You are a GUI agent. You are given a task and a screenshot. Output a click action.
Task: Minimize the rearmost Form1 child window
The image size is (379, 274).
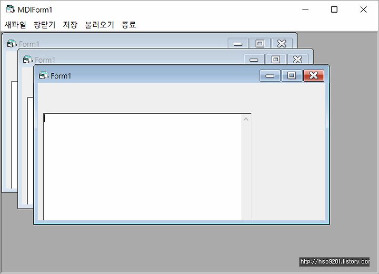click(238, 43)
